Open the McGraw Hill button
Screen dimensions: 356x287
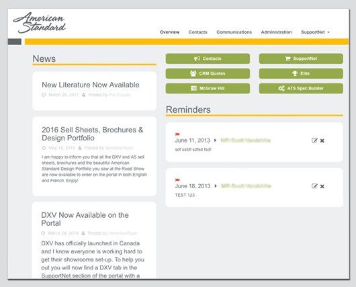(x=208, y=89)
